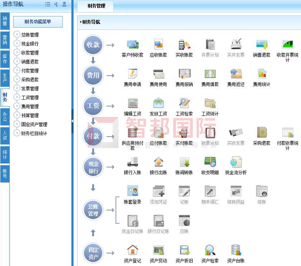Screen dimensions: 301x266
Task: Select the 编辑工资 calculator icon
Action: tap(132, 103)
